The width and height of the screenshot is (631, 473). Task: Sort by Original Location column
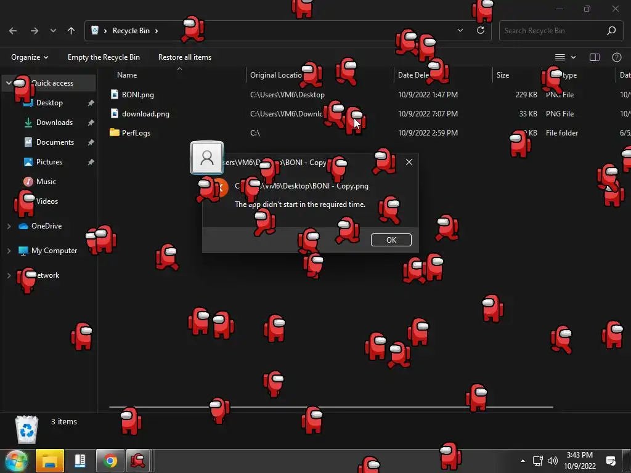[275, 75]
